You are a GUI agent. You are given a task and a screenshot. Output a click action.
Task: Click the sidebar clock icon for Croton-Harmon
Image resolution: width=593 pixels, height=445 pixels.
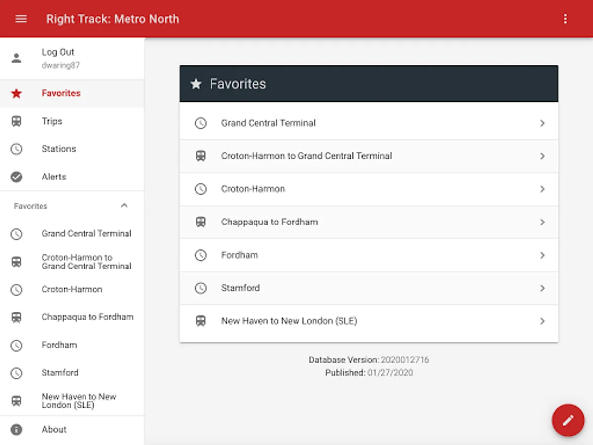coord(16,289)
